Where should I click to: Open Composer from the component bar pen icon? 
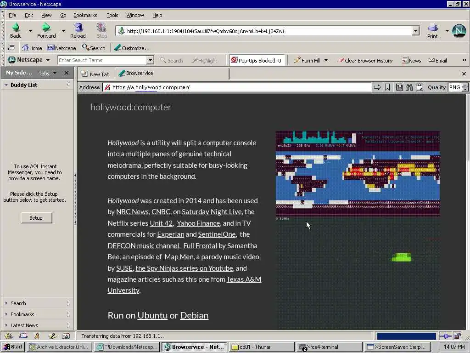click(51, 336)
